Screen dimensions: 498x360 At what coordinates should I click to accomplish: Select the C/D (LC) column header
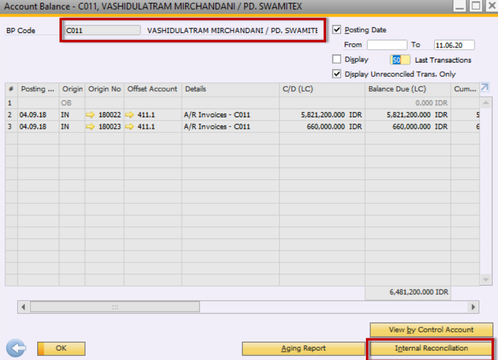tap(322, 90)
